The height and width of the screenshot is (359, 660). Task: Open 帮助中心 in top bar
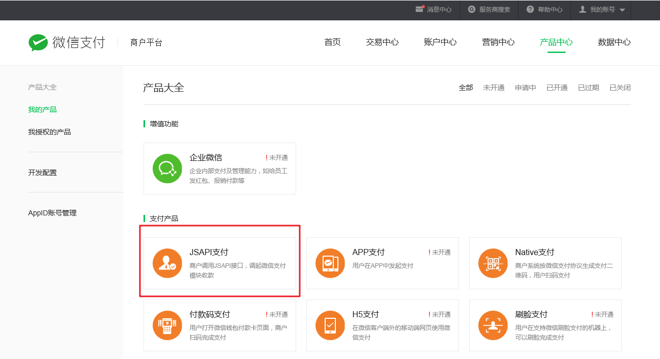550,10
